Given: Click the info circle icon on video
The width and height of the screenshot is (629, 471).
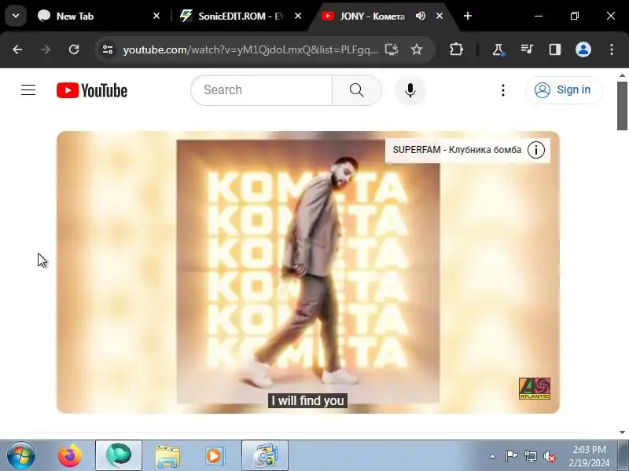Looking at the screenshot, I should coord(536,150).
